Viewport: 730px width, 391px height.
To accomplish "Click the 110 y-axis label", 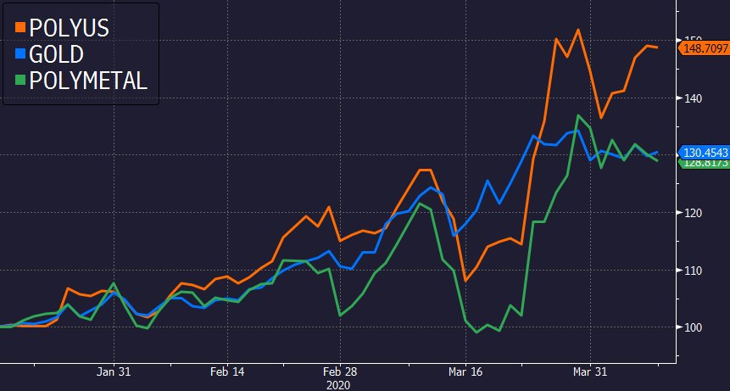I will click(694, 271).
